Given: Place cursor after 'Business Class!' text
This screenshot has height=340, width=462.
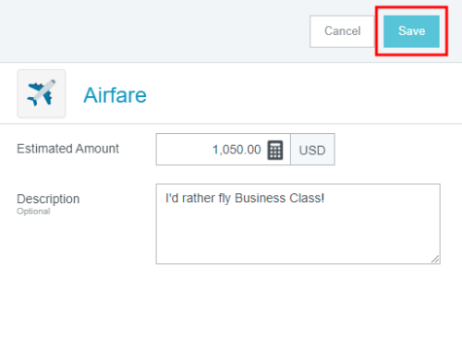Looking at the screenshot, I should 325,199.
